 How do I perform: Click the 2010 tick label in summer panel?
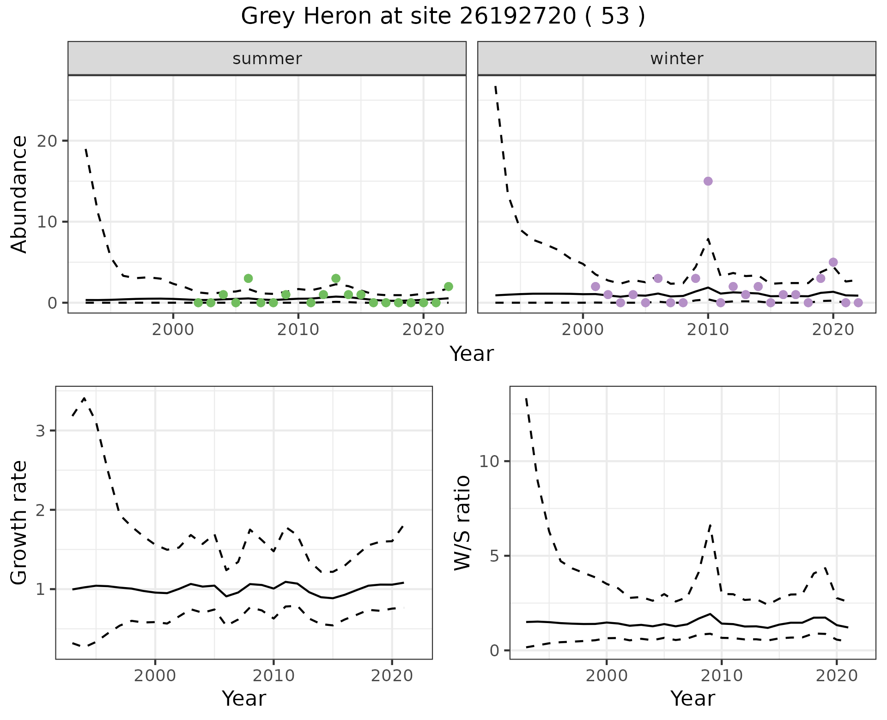point(298,330)
